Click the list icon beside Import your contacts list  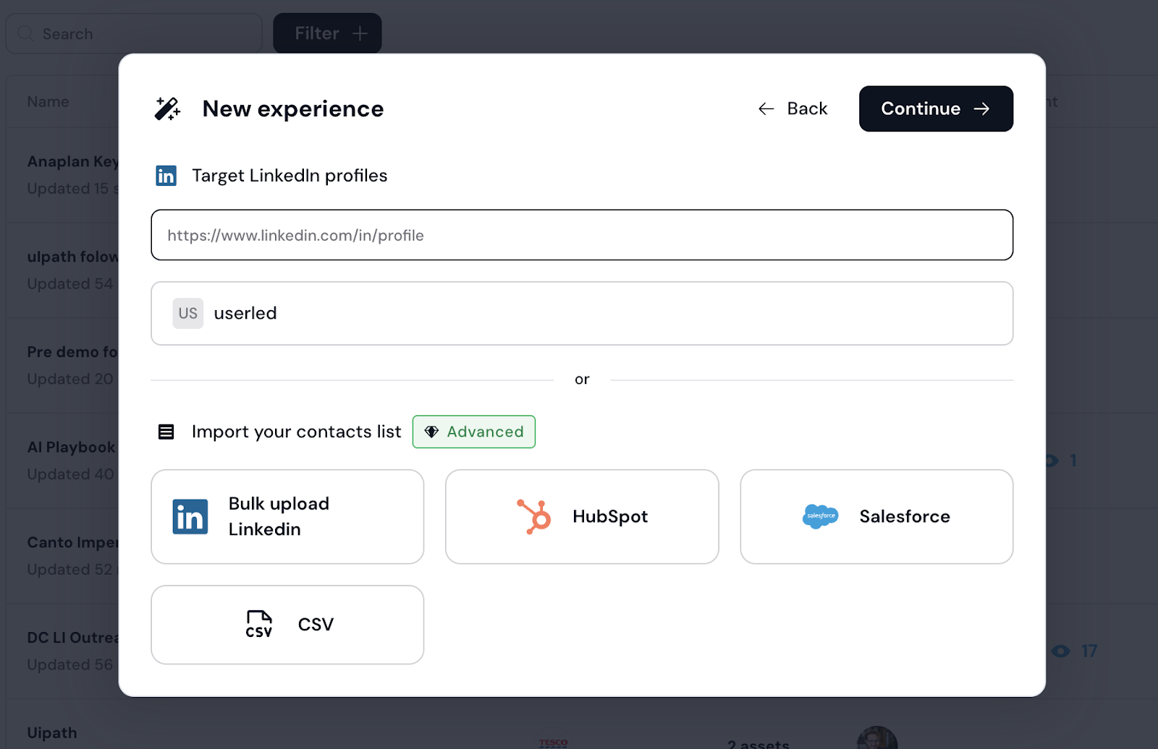(x=166, y=432)
